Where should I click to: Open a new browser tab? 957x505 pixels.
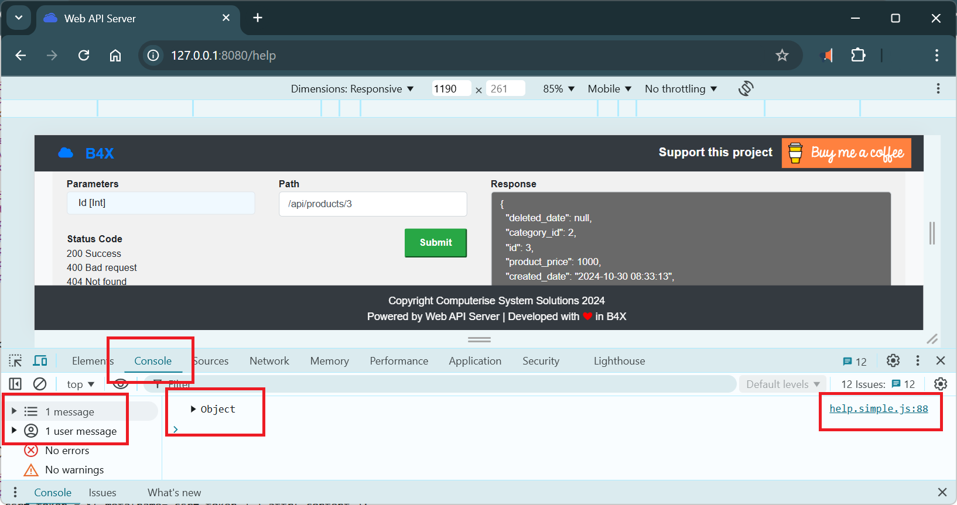[x=258, y=18]
